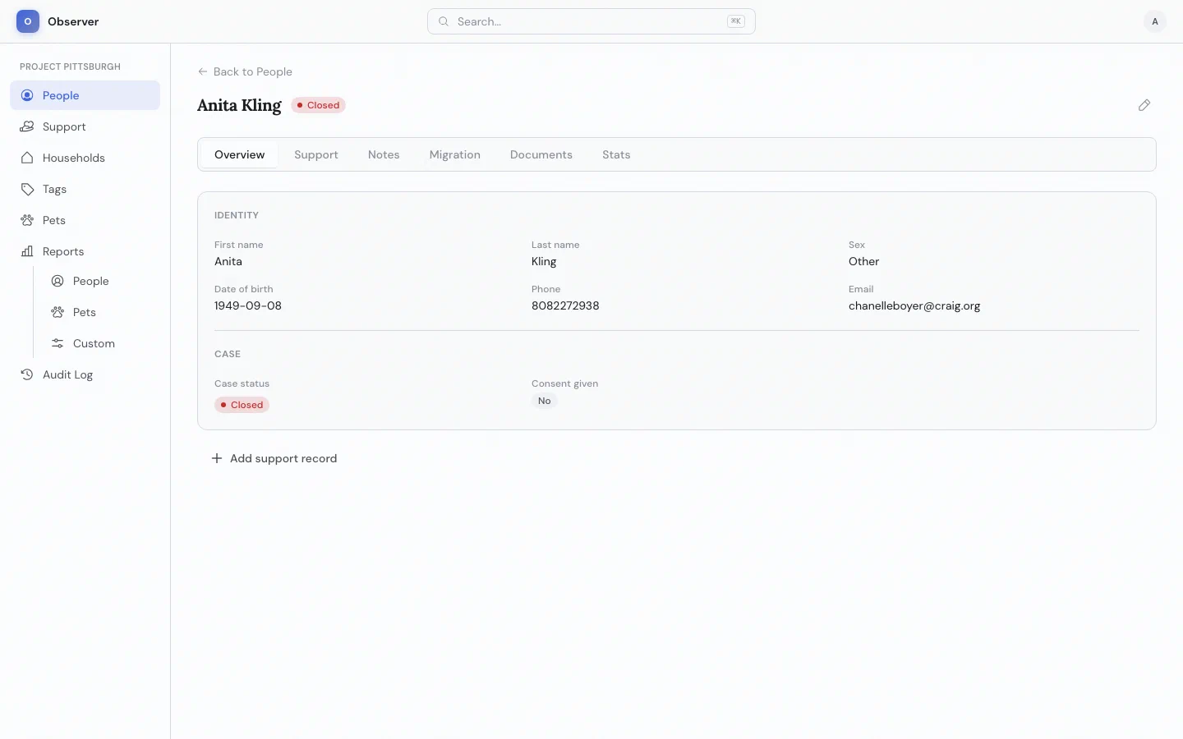Viewport: 1183px width, 739px height.
Task: Click the last name value Kling
Action: tap(544, 261)
